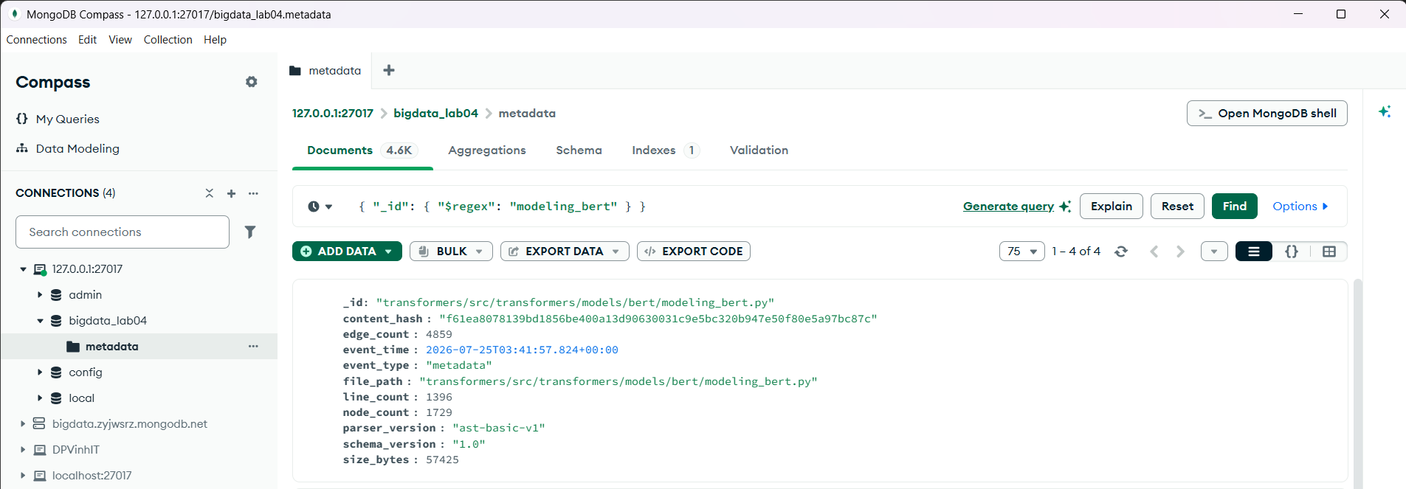Open metadata collection more options menu
Image resolution: width=1406 pixels, height=489 pixels.
click(x=253, y=346)
